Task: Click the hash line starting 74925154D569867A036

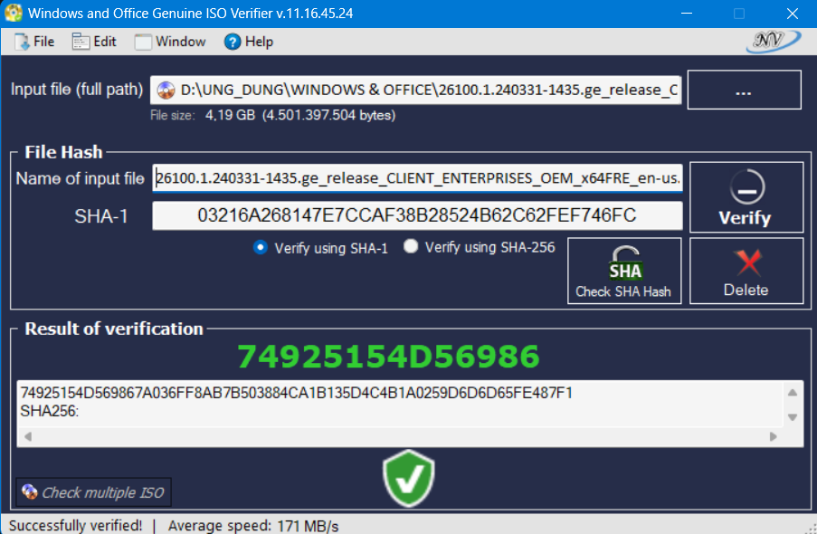Action: pos(296,393)
